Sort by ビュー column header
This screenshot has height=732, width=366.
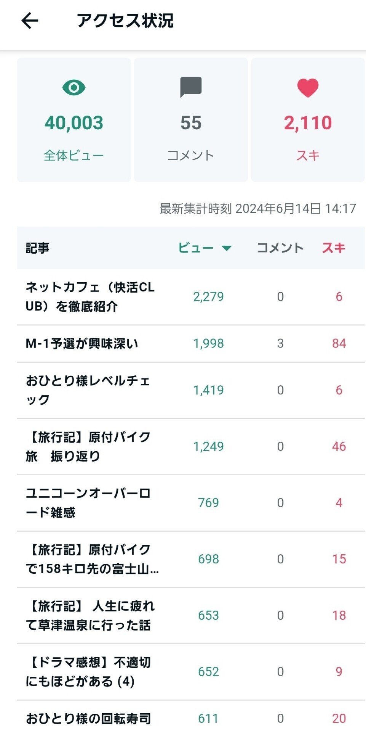coord(196,248)
